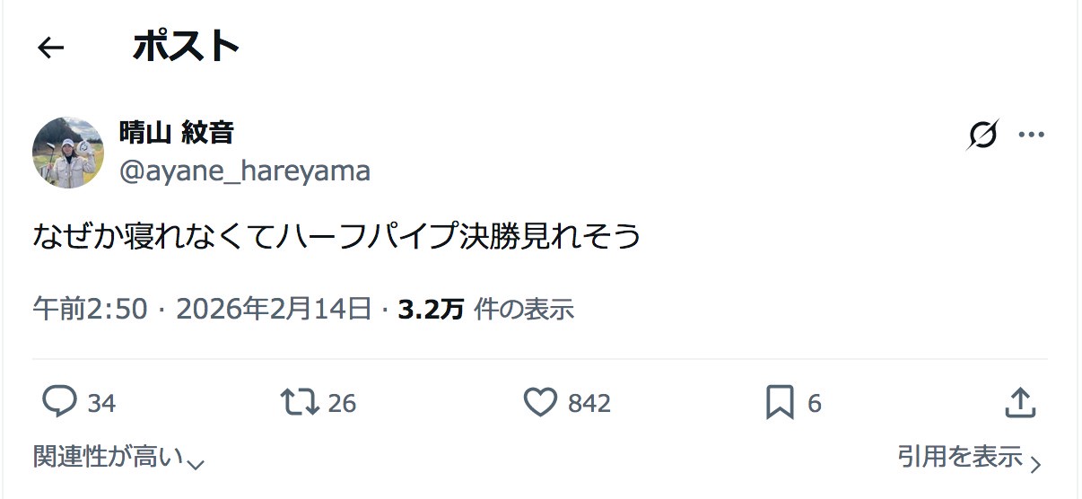Go back using the left arrow
The image size is (1082, 499).
point(51,48)
